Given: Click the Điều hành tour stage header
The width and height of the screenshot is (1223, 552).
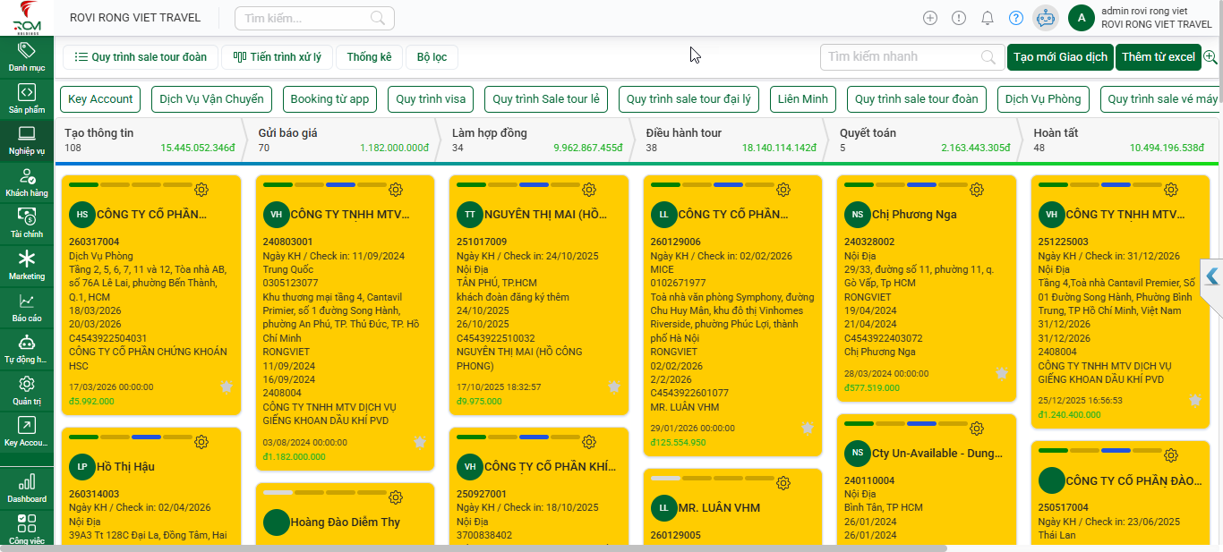Looking at the screenshot, I should click(731, 140).
